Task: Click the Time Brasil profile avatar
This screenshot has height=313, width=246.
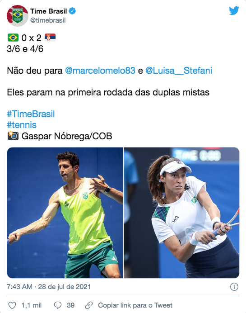Action: point(18,16)
